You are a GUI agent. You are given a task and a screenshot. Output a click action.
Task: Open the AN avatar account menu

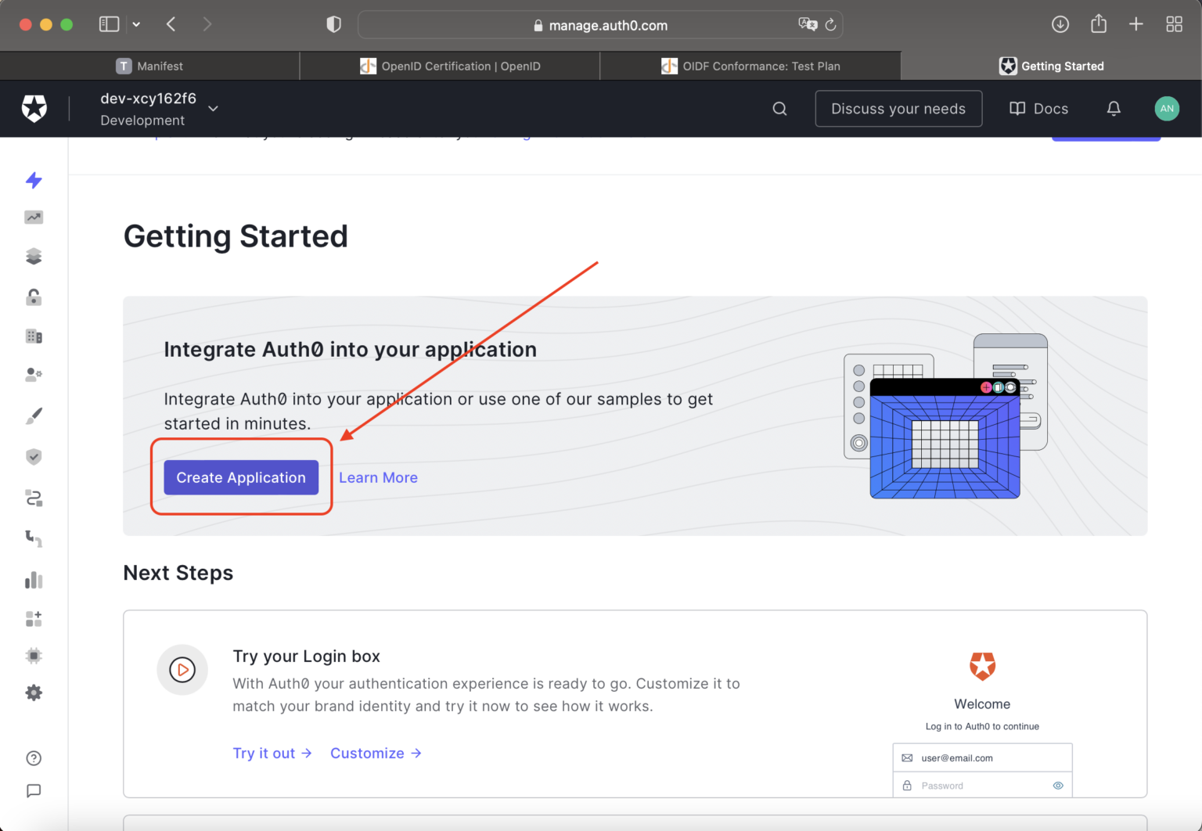click(1167, 108)
